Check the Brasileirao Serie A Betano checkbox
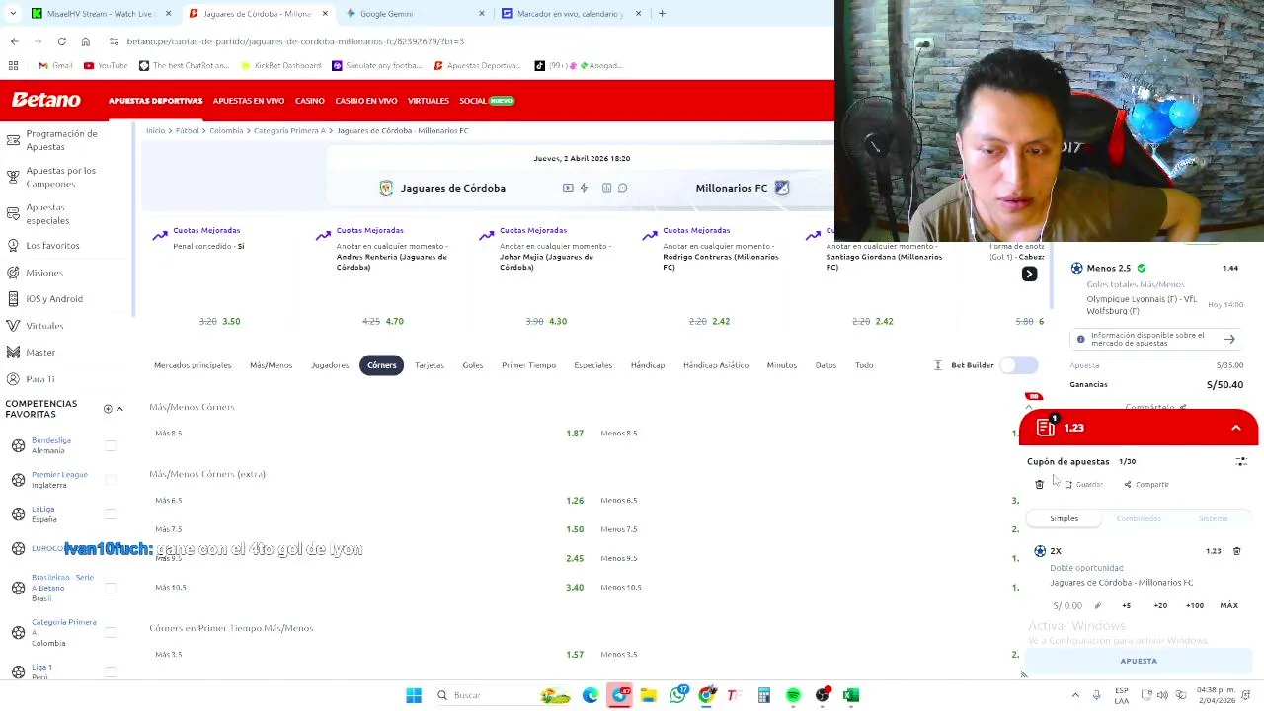Viewport: 1264px width, 711px height. (111, 588)
